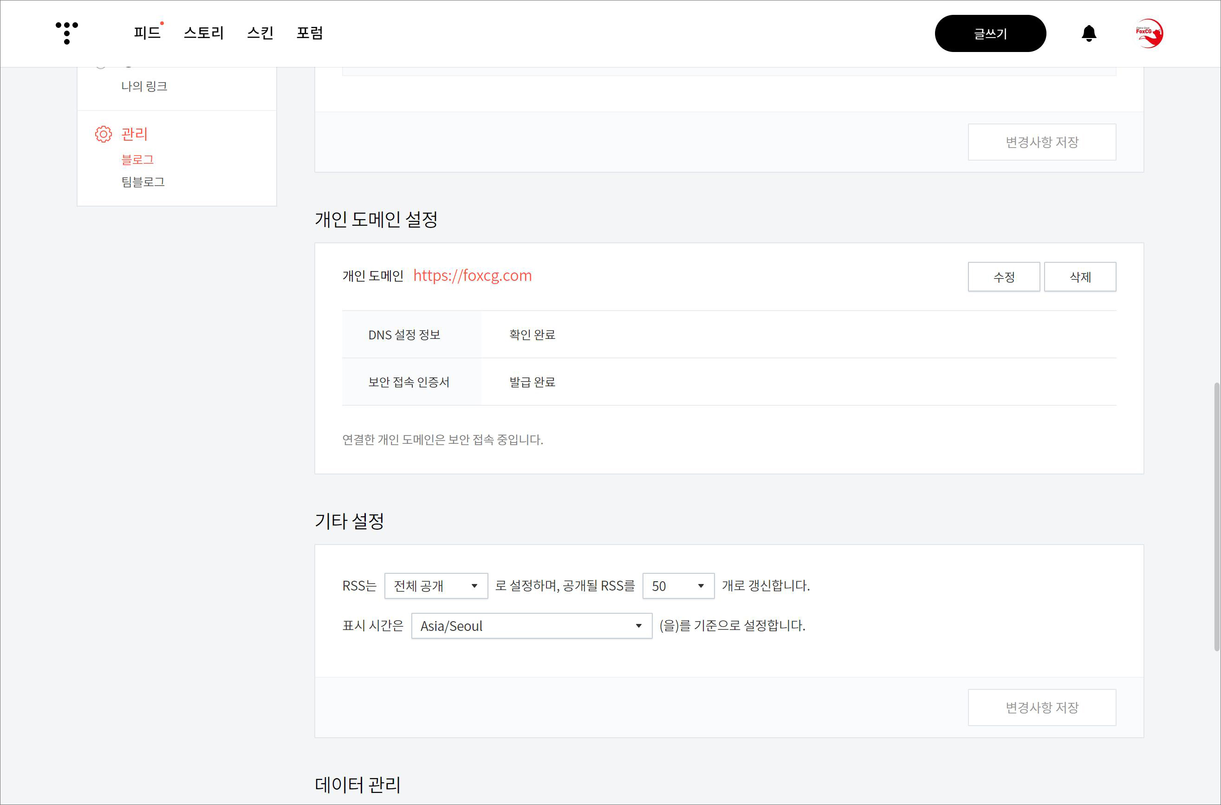Open the RSS 전체 공개 dropdown
1221x805 pixels.
click(436, 586)
